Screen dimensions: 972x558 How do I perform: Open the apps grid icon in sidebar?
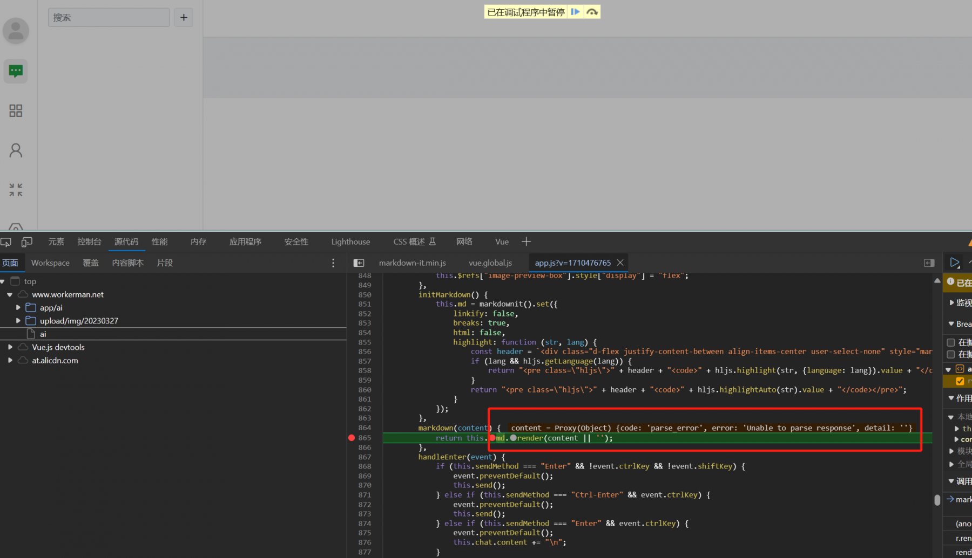[x=16, y=111]
